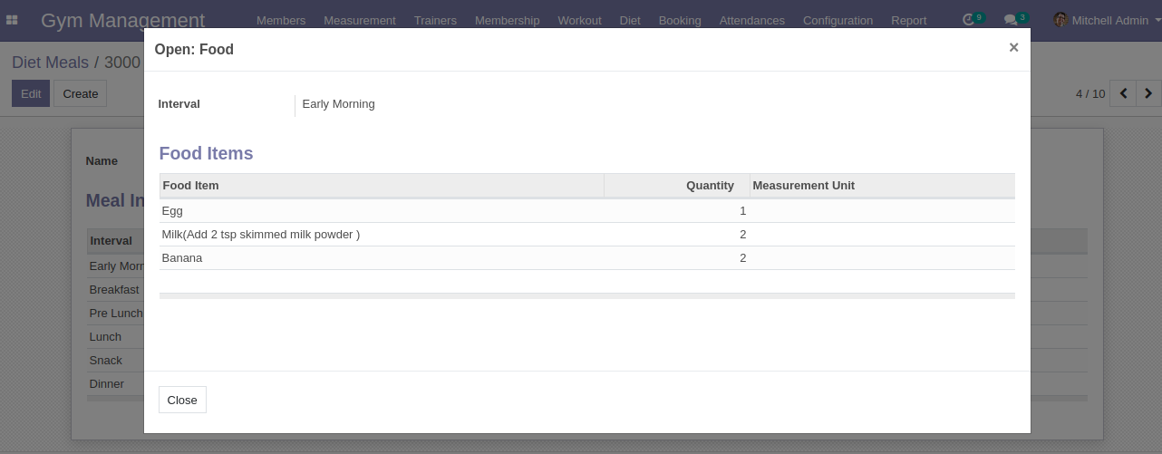Open the apps grid menu icon

point(13,20)
